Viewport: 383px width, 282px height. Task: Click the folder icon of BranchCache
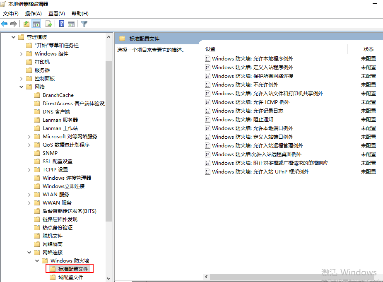[x=37, y=95]
